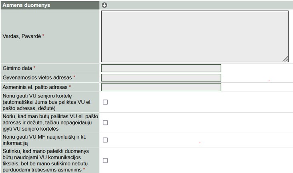Click the Asmeninis el. pašto adresas label

click(x=35, y=87)
